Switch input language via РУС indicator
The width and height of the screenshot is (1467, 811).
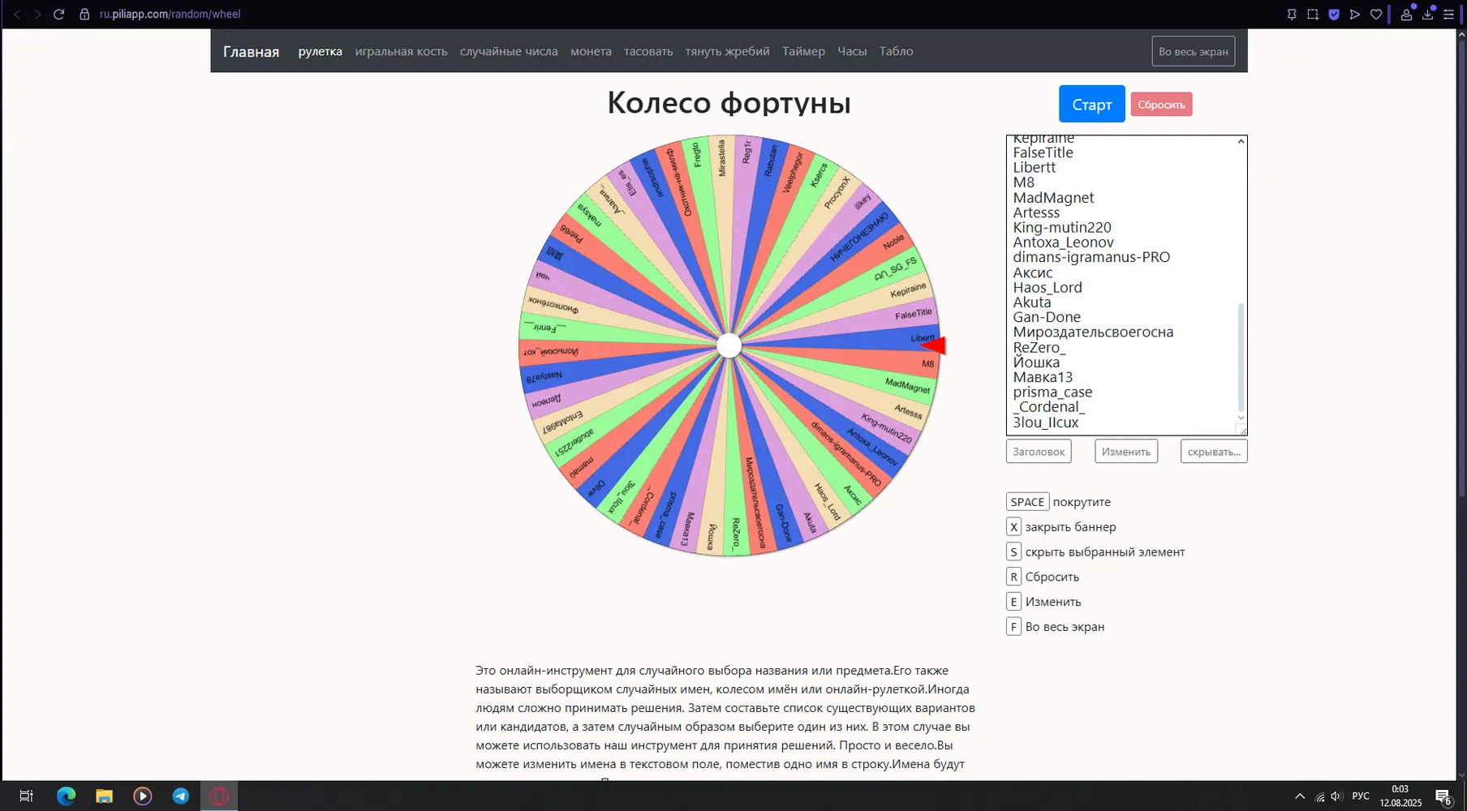pyautogui.click(x=1361, y=796)
